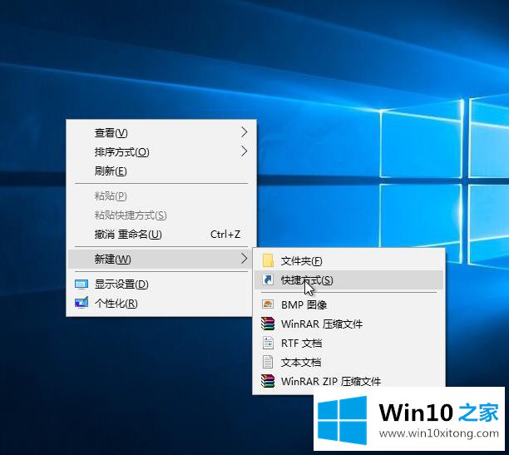Create a new WinRAR 压缩文件 archive

349,324
